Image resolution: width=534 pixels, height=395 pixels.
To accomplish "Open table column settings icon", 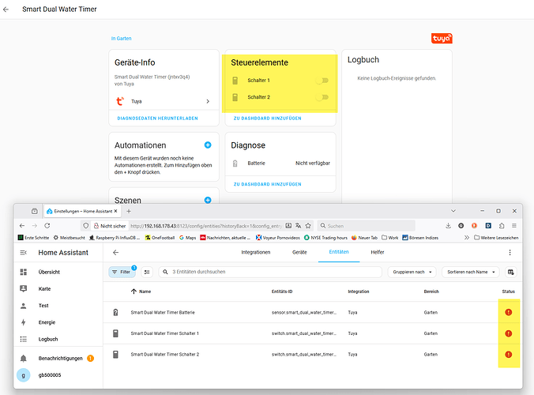I will tap(511, 272).
